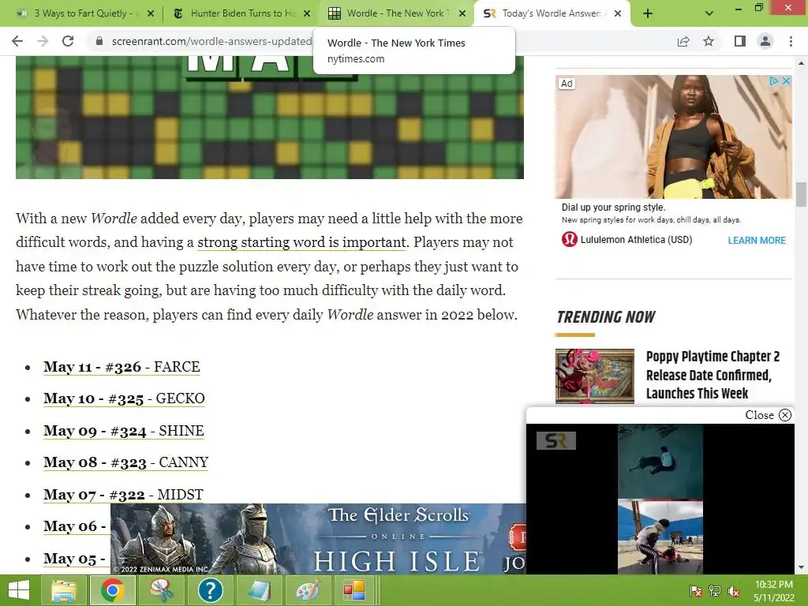Share this page icon in address bar
Image resolution: width=808 pixels, height=606 pixels.
[x=683, y=41]
